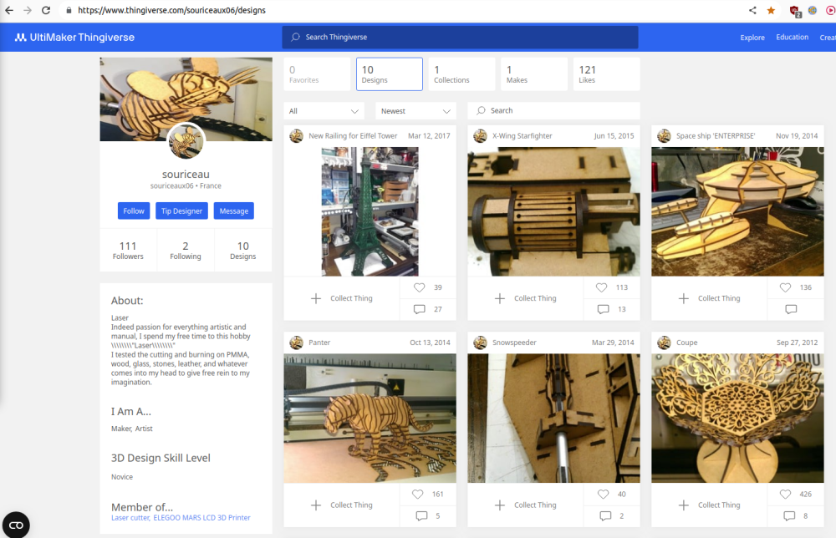Viewport: 836px width, 538px height.
Task: Open the X-Wing Starfighter thumbnail image
Action: click(553, 211)
